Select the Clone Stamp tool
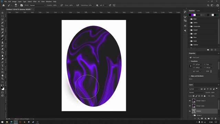 (2, 42)
